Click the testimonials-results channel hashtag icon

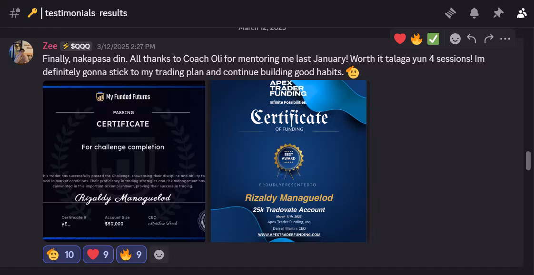pos(14,13)
